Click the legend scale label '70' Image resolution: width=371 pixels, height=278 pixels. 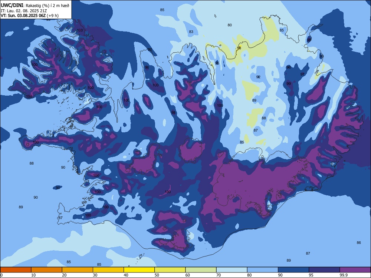pyautogui.click(x=219, y=275)
